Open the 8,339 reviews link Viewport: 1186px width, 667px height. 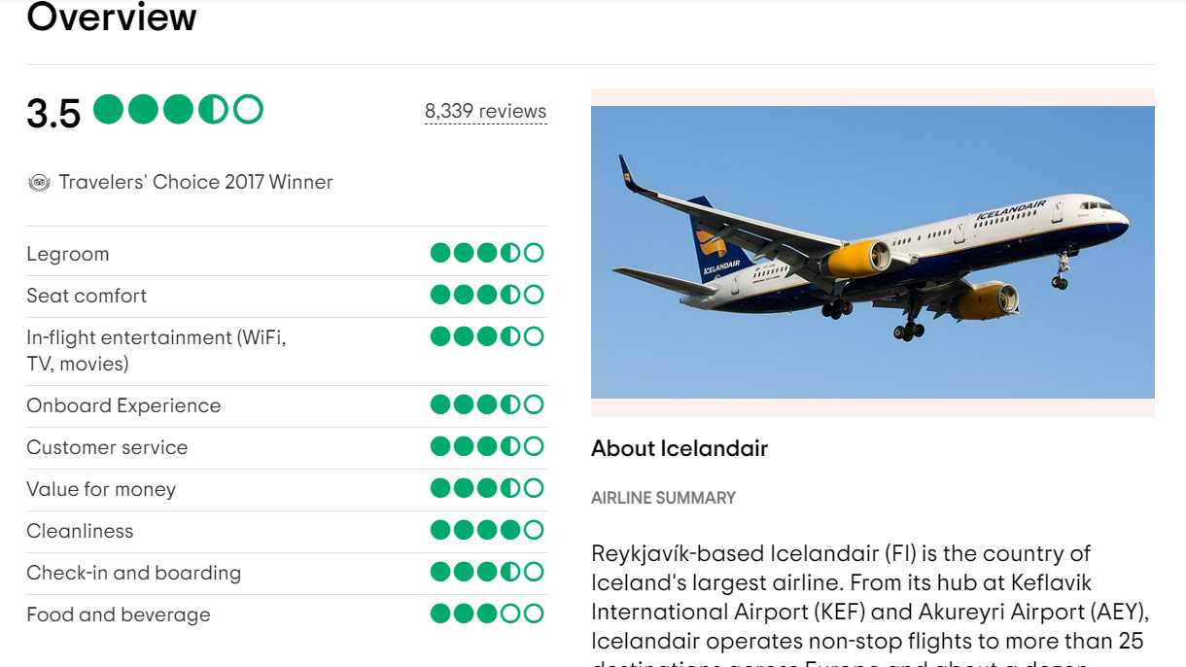(x=485, y=111)
